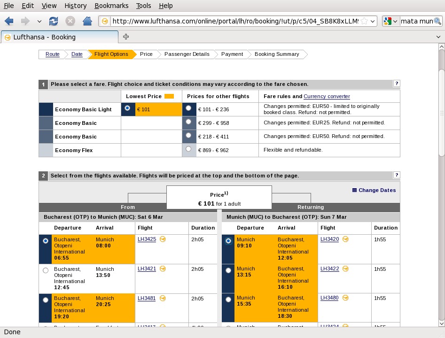Open the Help menu
This screenshot has width=445, height=338.
pyautogui.click(x=166, y=6)
